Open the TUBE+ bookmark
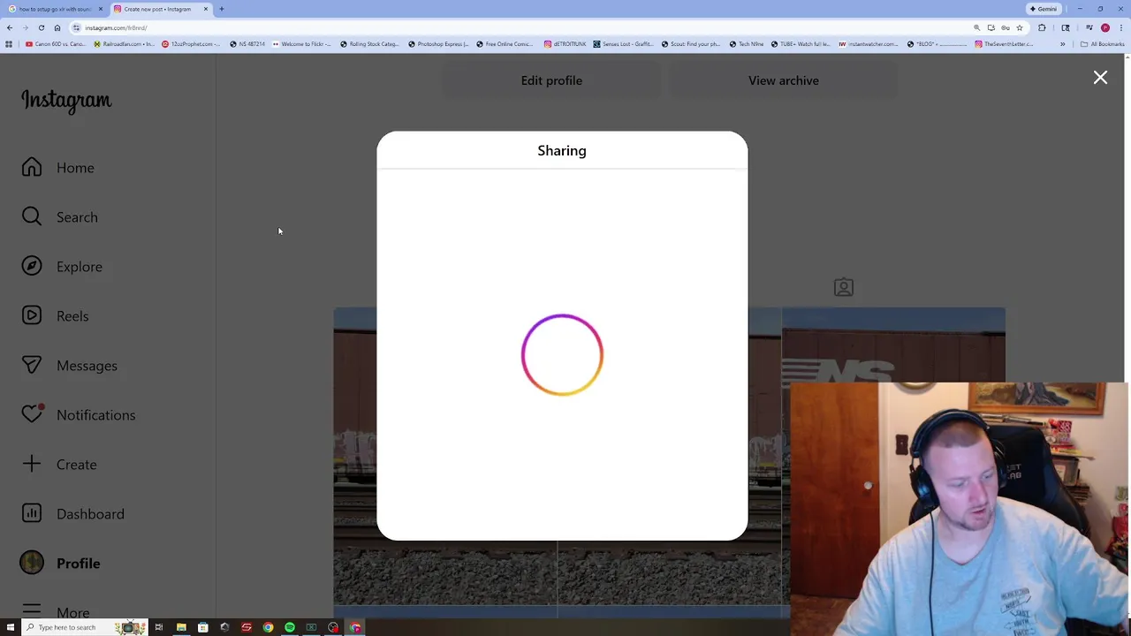Screen dimensions: 1131x636 tap(801, 44)
